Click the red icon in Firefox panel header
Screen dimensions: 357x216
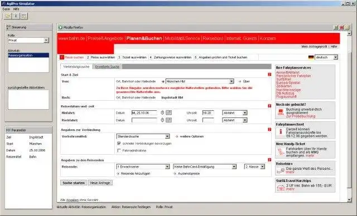tap(341, 27)
